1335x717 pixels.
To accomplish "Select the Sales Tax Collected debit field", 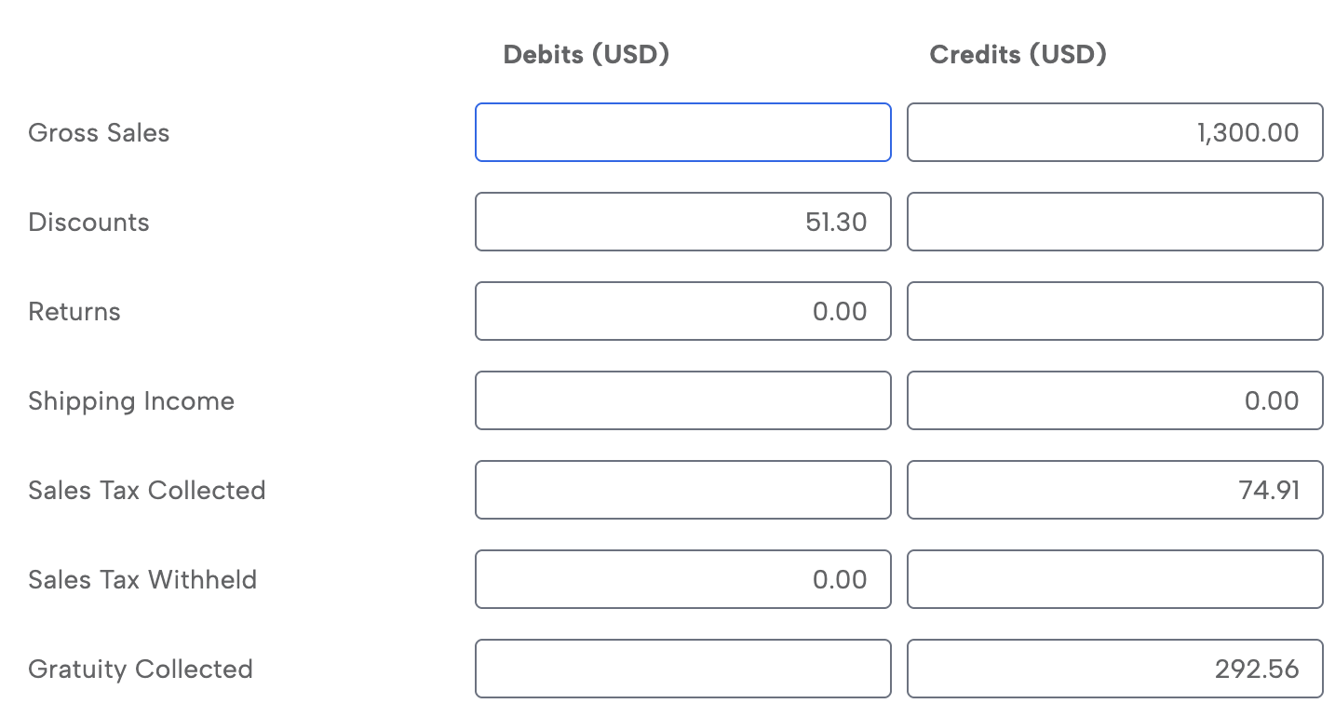I will tap(682, 490).
